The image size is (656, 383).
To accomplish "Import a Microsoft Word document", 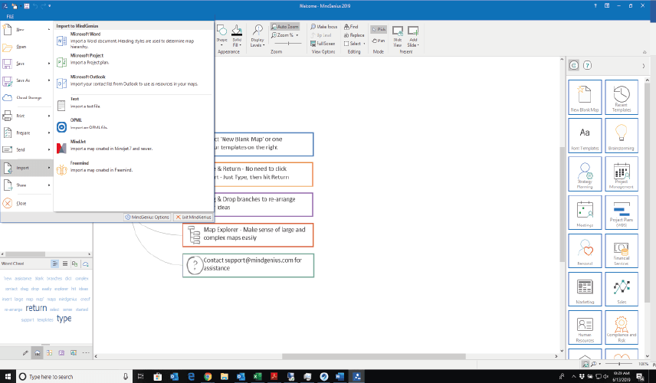I will [134, 41].
